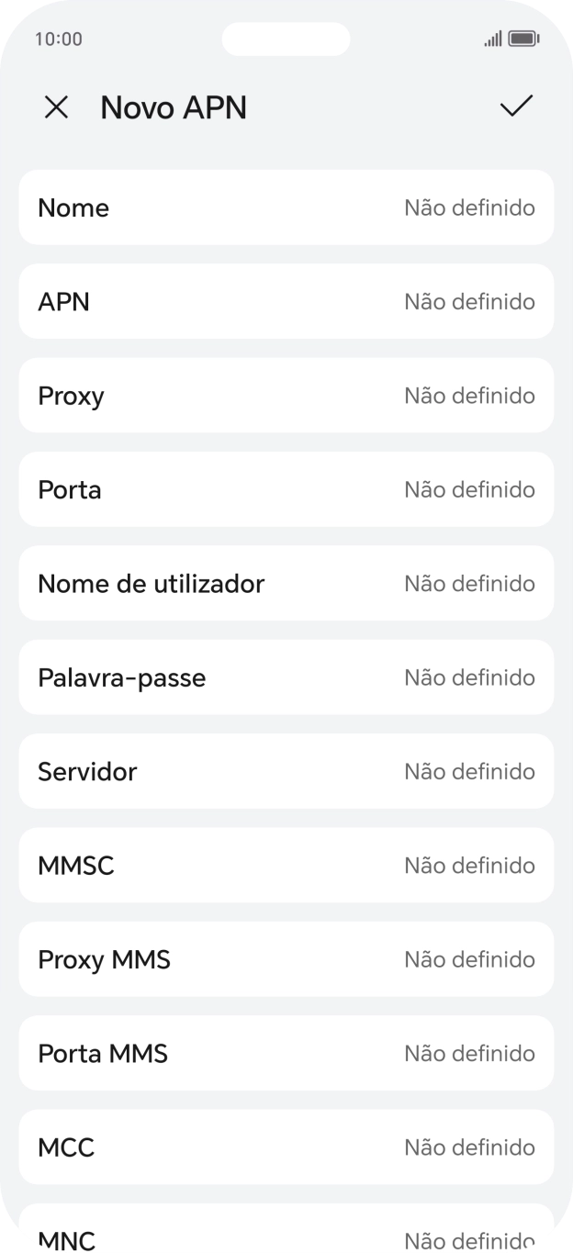The image size is (573, 1253).
Task: Check the signal strength indicator
Action: tap(491, 39)
